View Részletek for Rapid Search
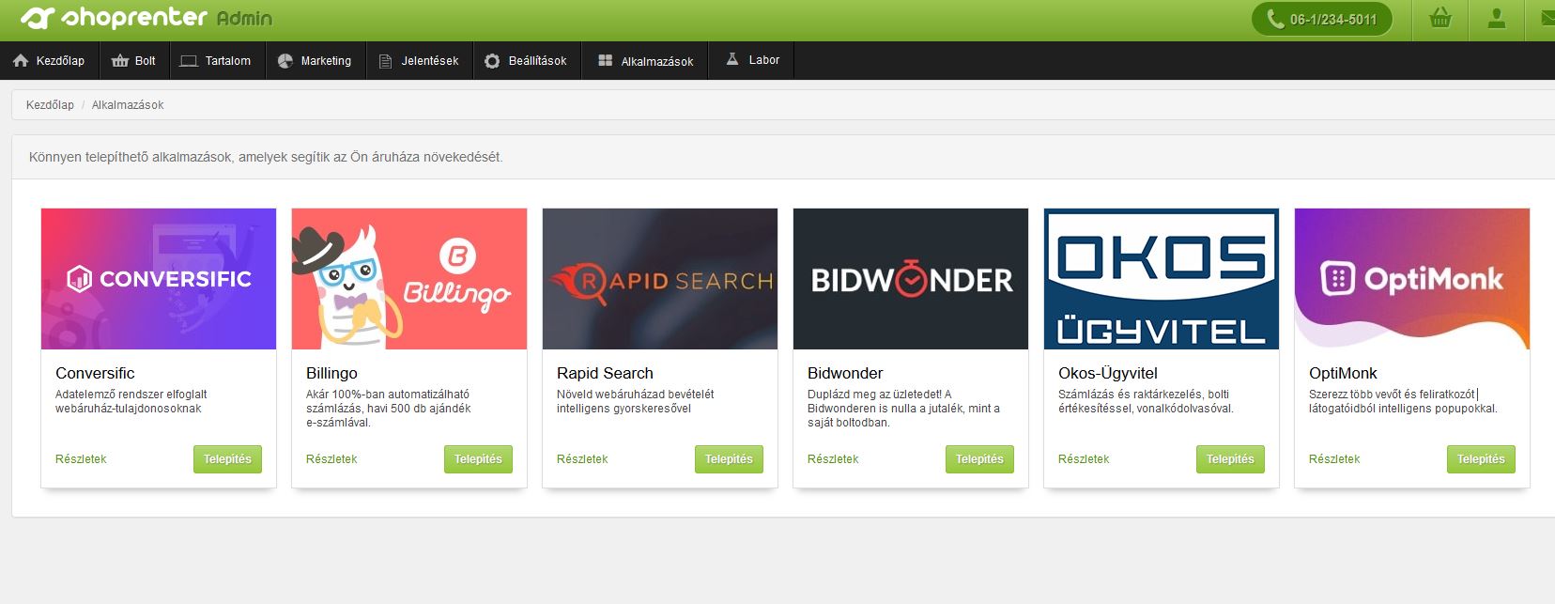1555x604 pixels. click(582, 459)
